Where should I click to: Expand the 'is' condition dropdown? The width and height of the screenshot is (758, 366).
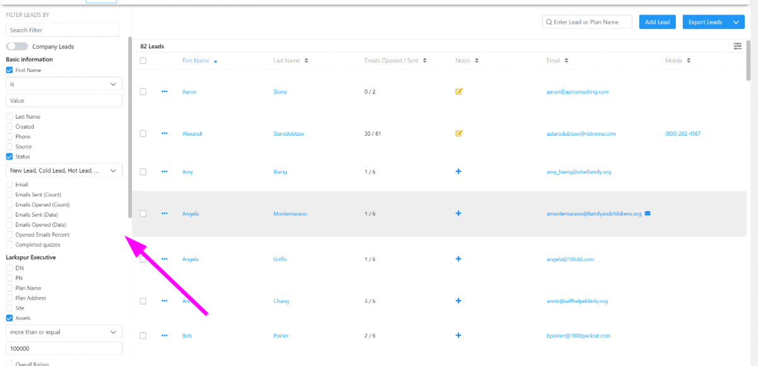64,84
